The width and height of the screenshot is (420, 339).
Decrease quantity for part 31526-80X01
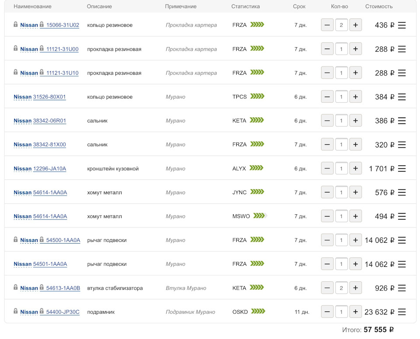coord(327,97)
